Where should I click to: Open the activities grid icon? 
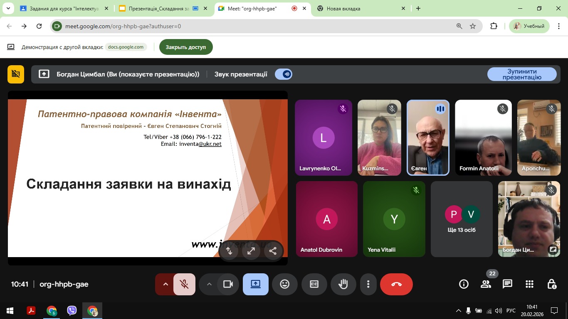point(529,284)
